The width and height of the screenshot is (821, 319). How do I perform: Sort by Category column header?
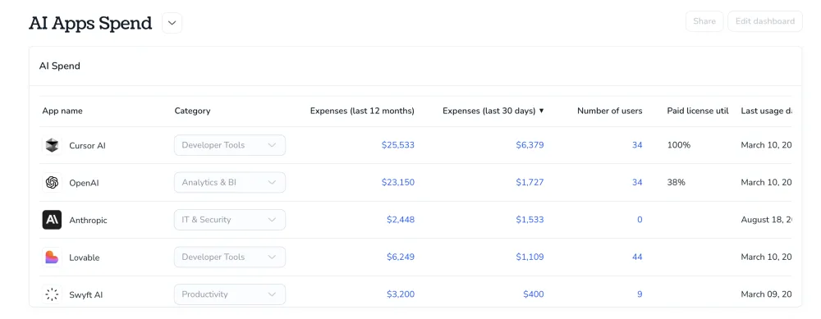(192, 111)
